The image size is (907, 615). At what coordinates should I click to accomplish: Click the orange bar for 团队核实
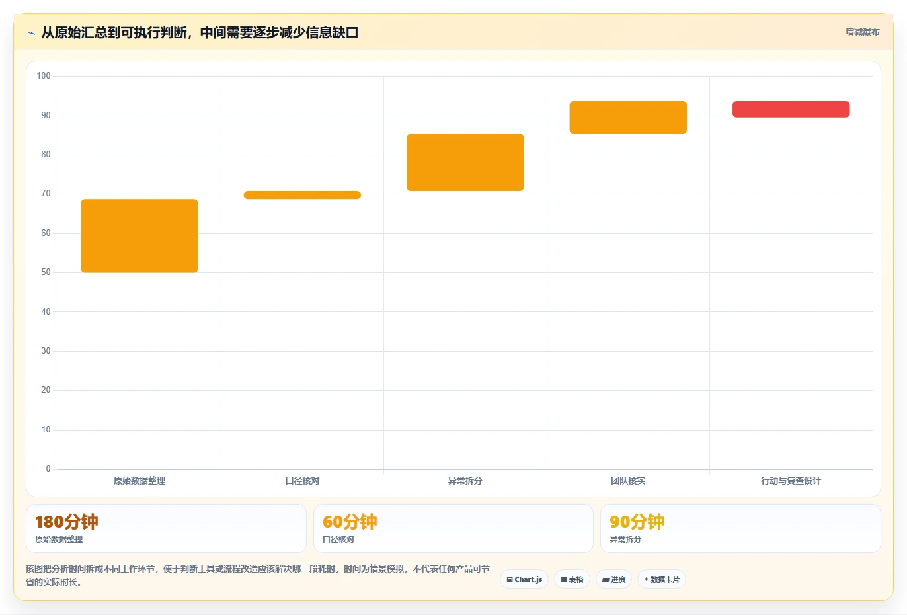628,118
